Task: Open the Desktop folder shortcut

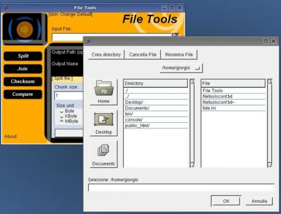Action: point(103,123)
